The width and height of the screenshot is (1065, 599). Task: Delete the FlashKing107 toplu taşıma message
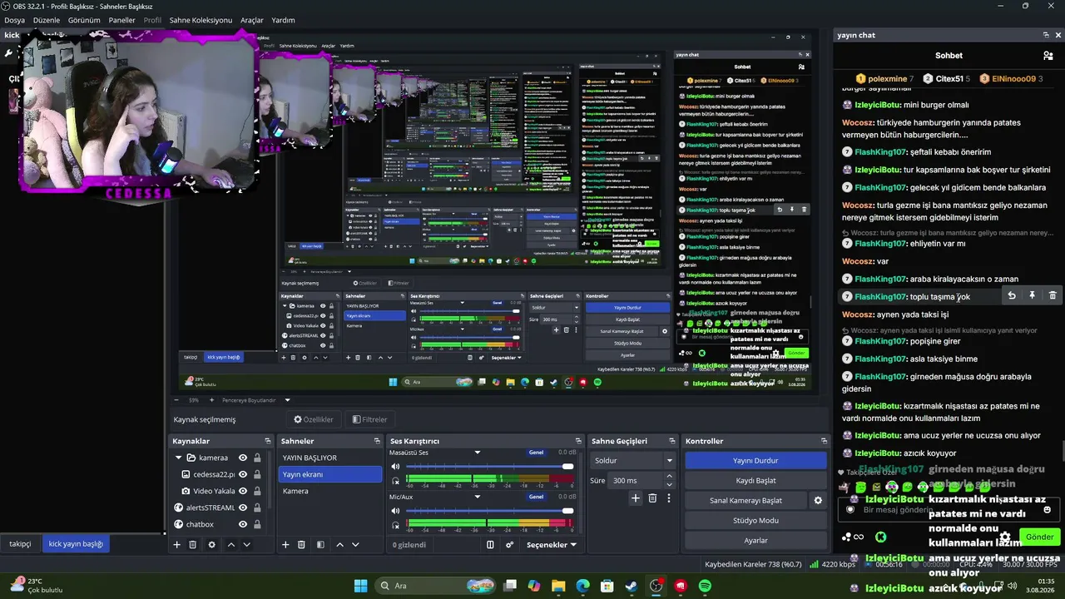pos(1053,295)
